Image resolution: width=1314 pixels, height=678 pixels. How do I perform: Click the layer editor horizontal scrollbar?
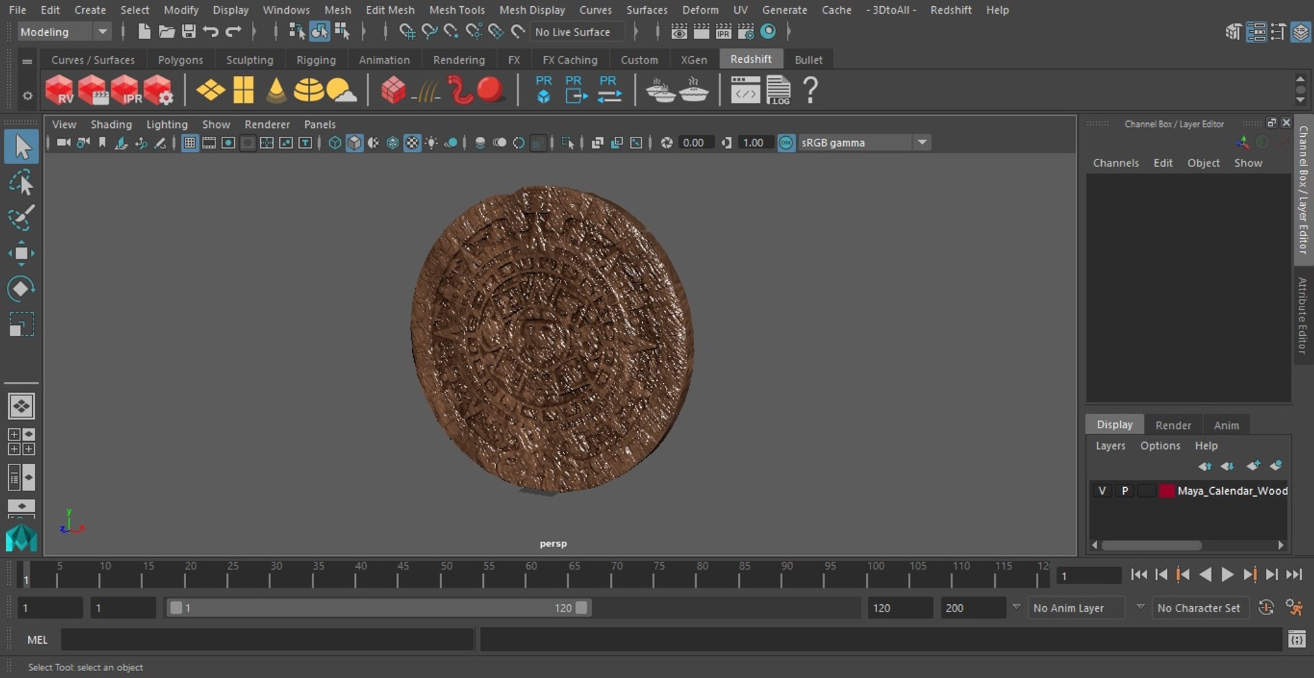(x=1151, y=545)
